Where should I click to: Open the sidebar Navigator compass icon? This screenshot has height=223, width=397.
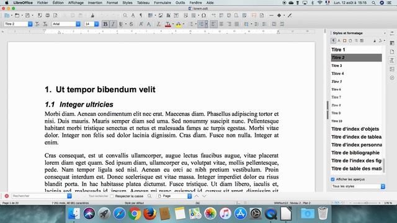[x=392, y=78]
